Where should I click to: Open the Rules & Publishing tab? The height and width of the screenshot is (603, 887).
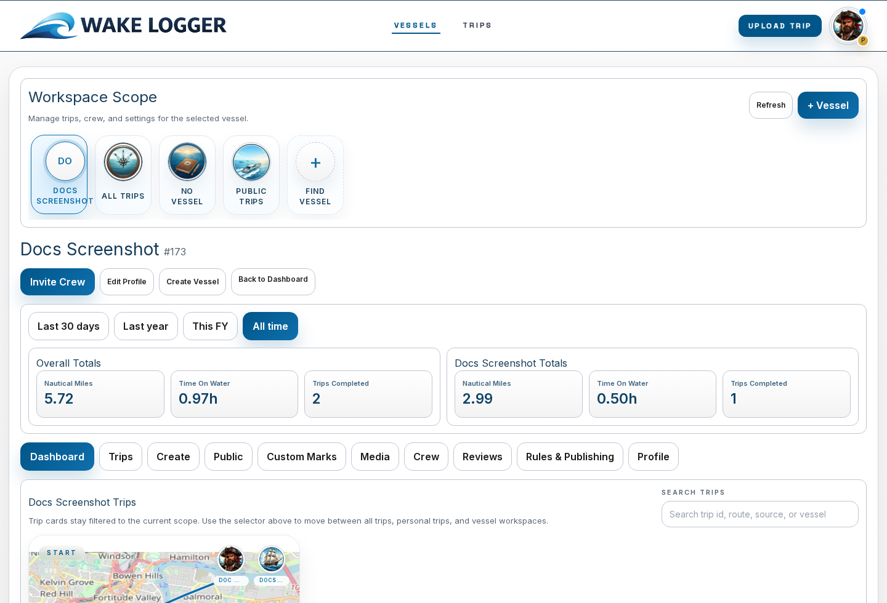click(570, 457)
